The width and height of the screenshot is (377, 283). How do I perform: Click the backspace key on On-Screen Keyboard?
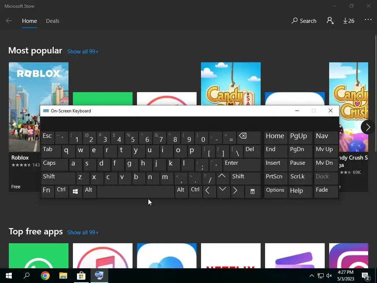point(249,138)
